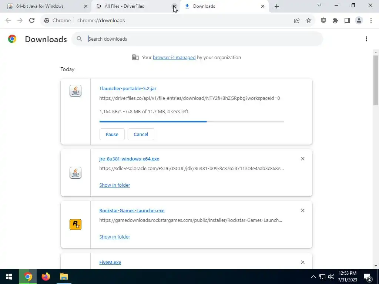Bookmark this tab with the star icon

click(309, 21)
